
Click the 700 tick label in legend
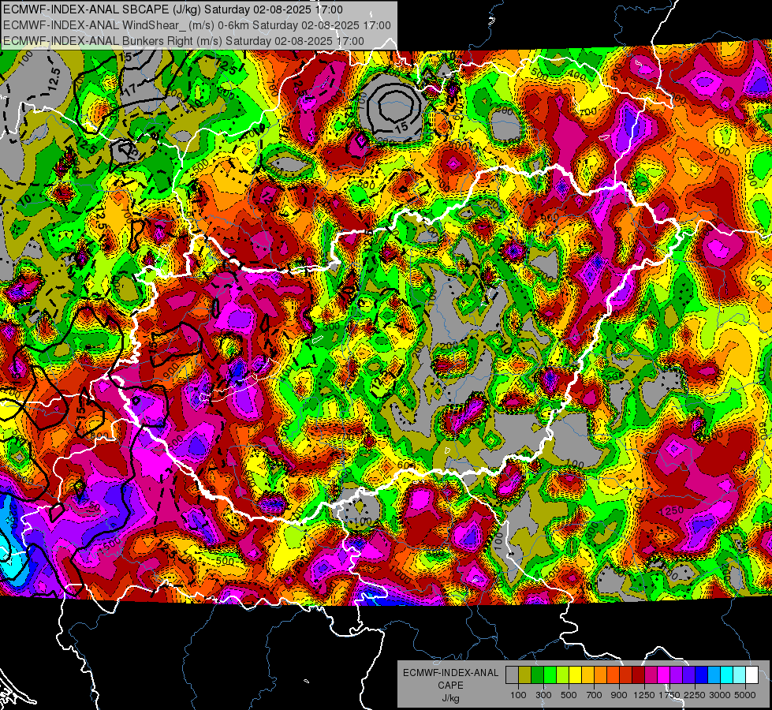[595, 695]
